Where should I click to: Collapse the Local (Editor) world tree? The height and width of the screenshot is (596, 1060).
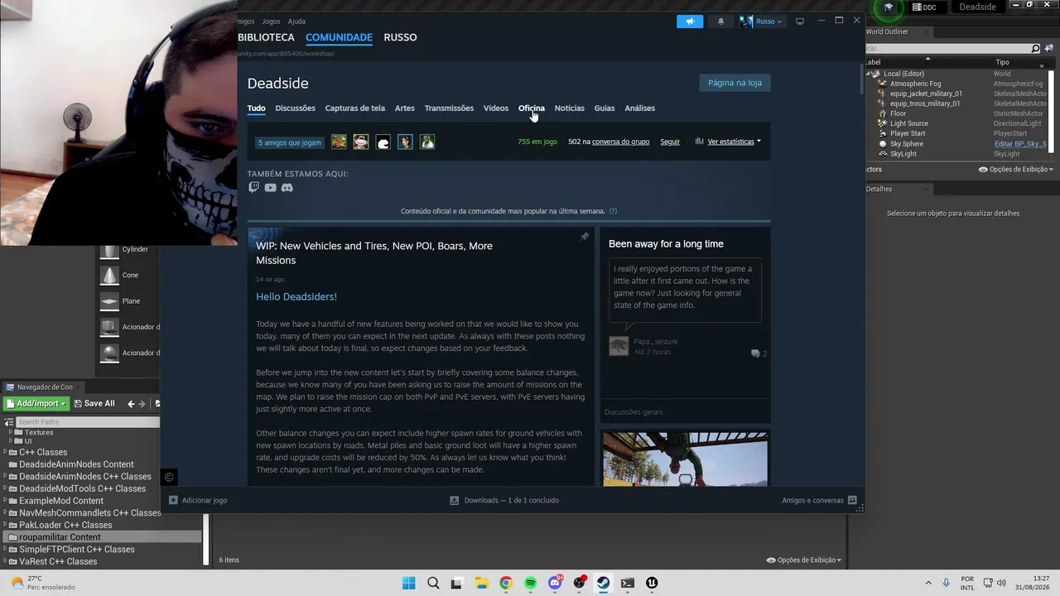click(x=870, y=74)
